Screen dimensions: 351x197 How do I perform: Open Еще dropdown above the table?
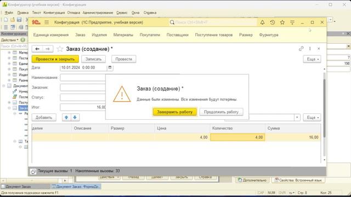pos(312,118)
